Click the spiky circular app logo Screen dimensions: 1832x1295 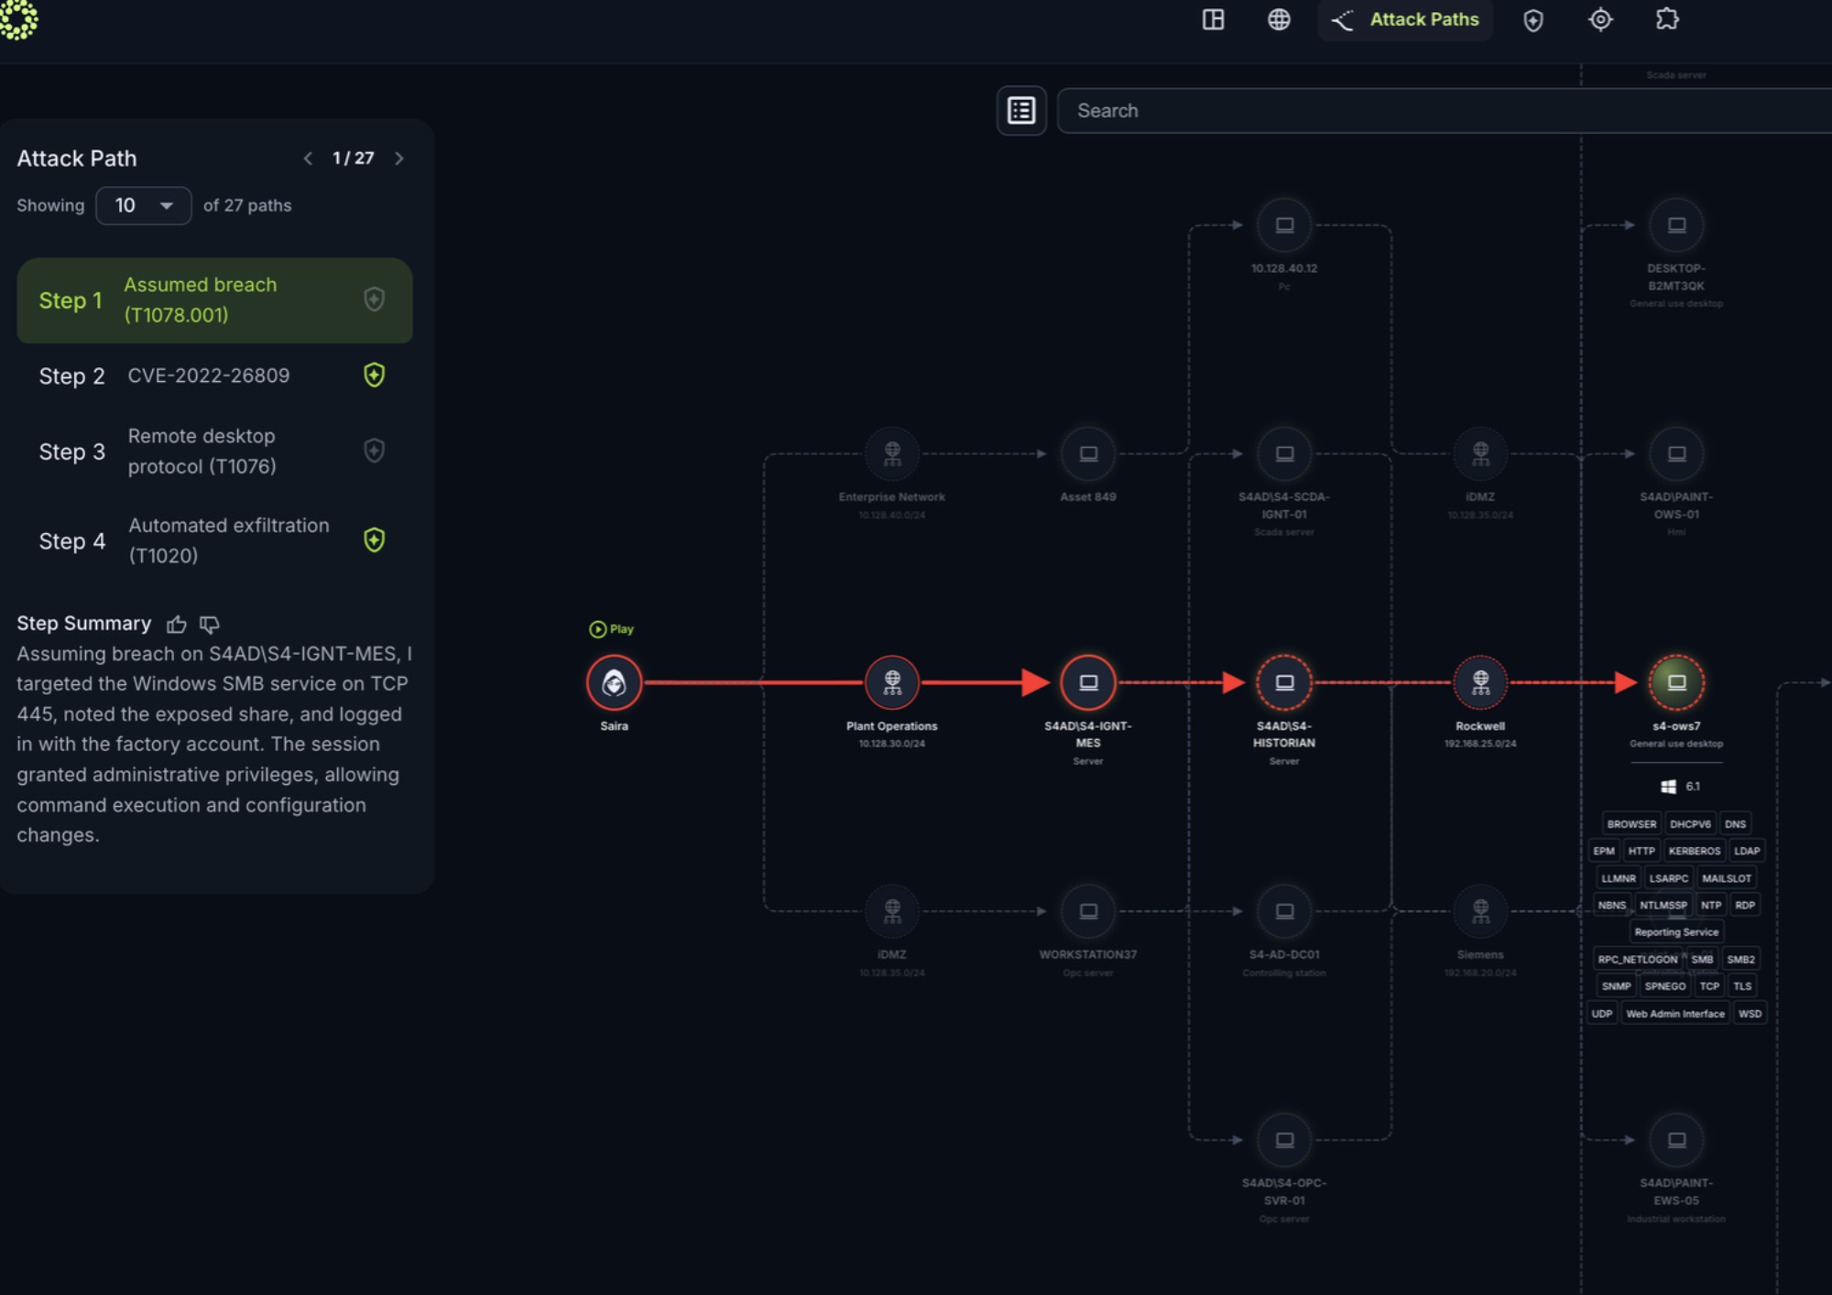[x=17, y=19]
